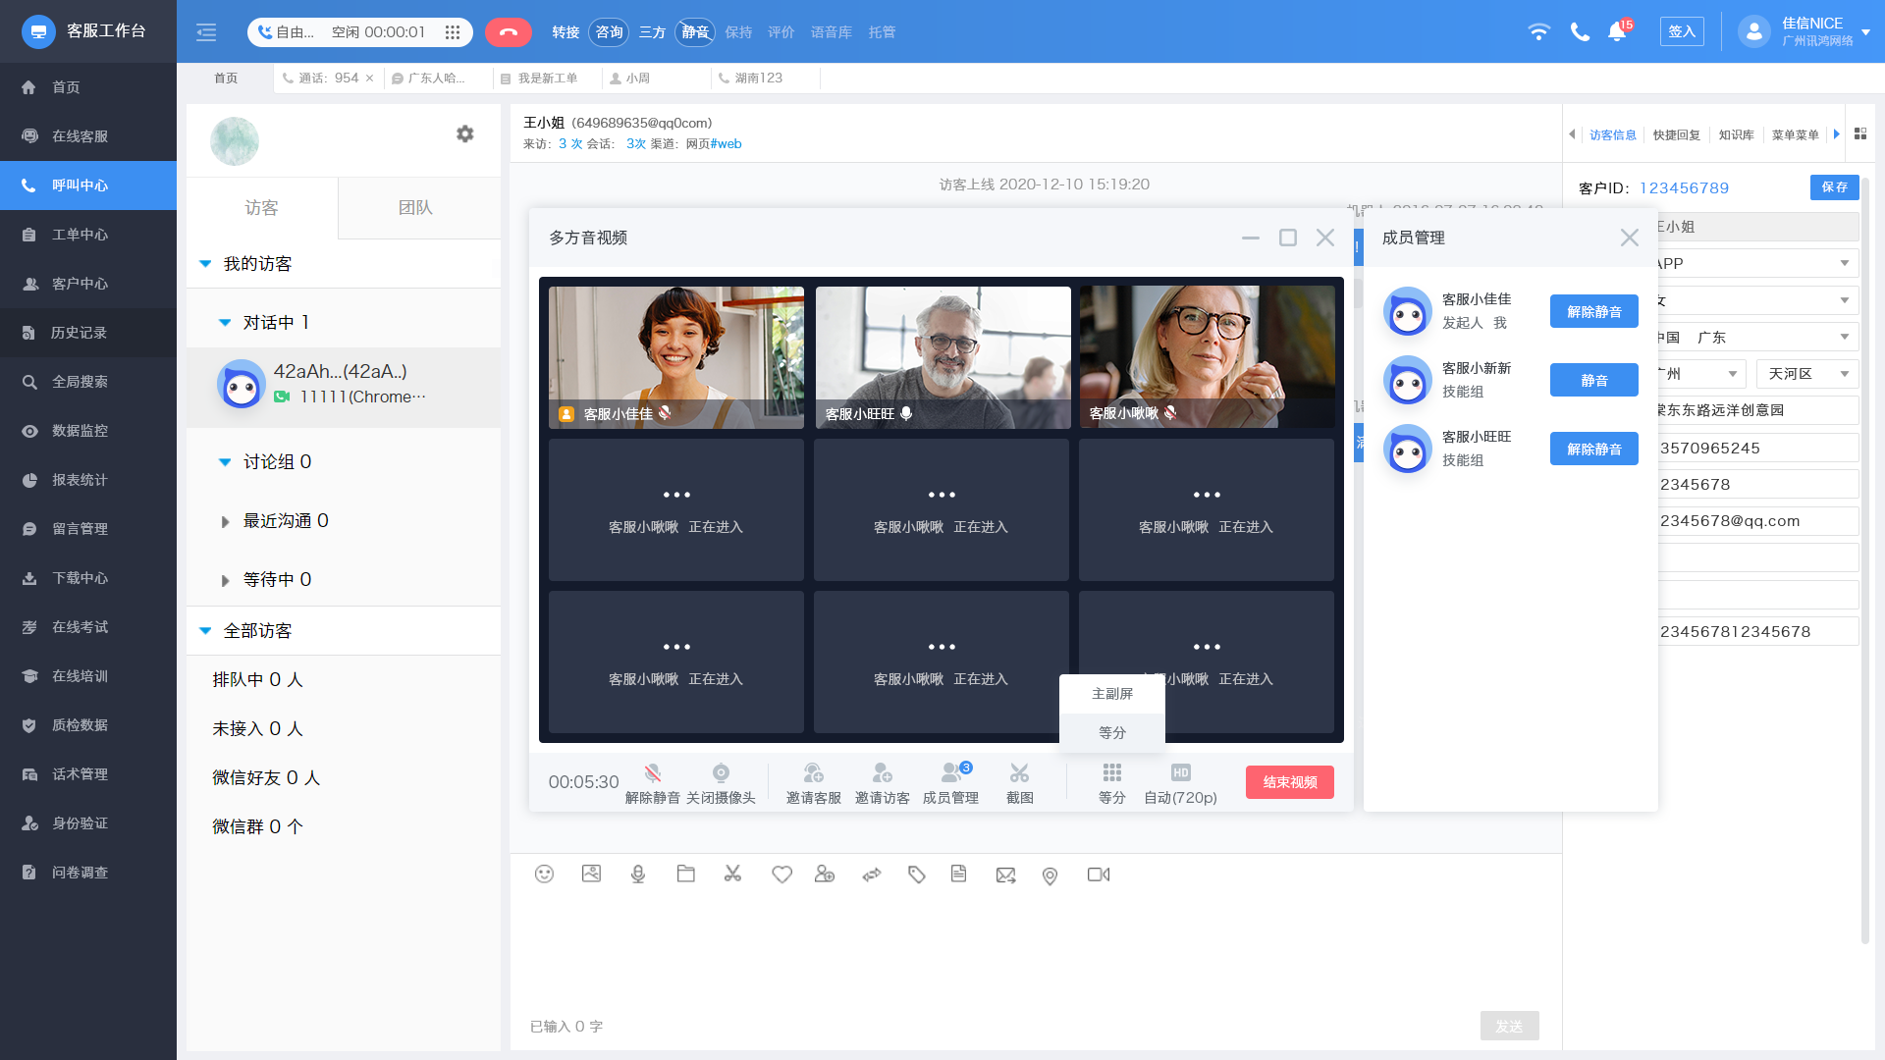
Task: Click the tag label icon in chat toolbar
Action: pyautogui.click(x=917, y=874)
